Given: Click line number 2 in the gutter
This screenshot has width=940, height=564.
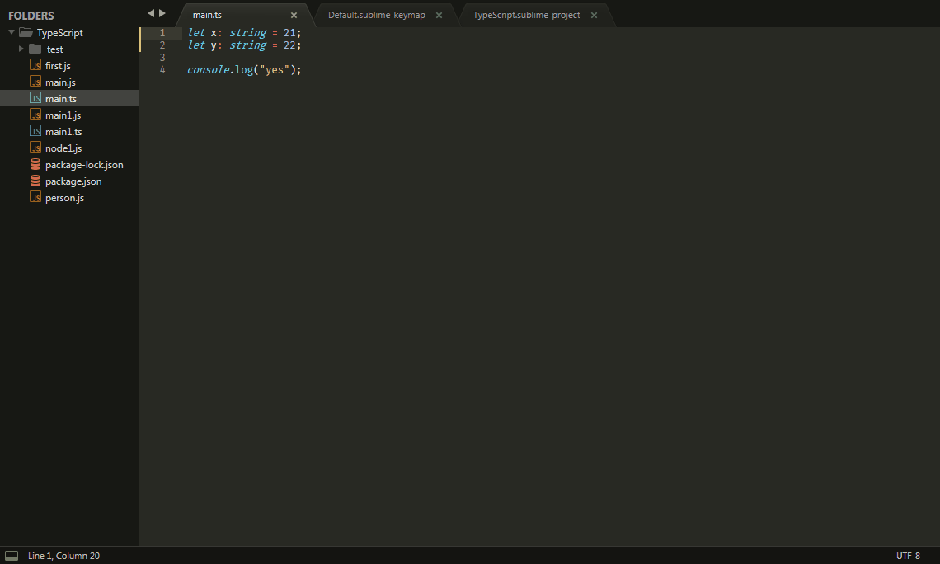Looking at the screenshot, I should [162, 45].
